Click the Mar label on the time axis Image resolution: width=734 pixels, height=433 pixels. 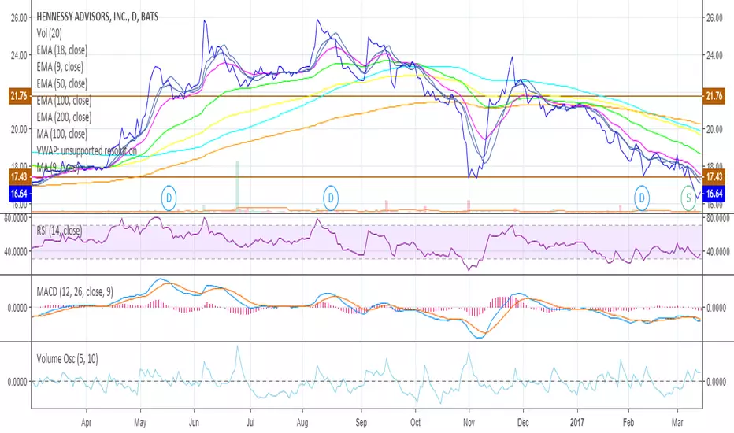coord(677,422)
